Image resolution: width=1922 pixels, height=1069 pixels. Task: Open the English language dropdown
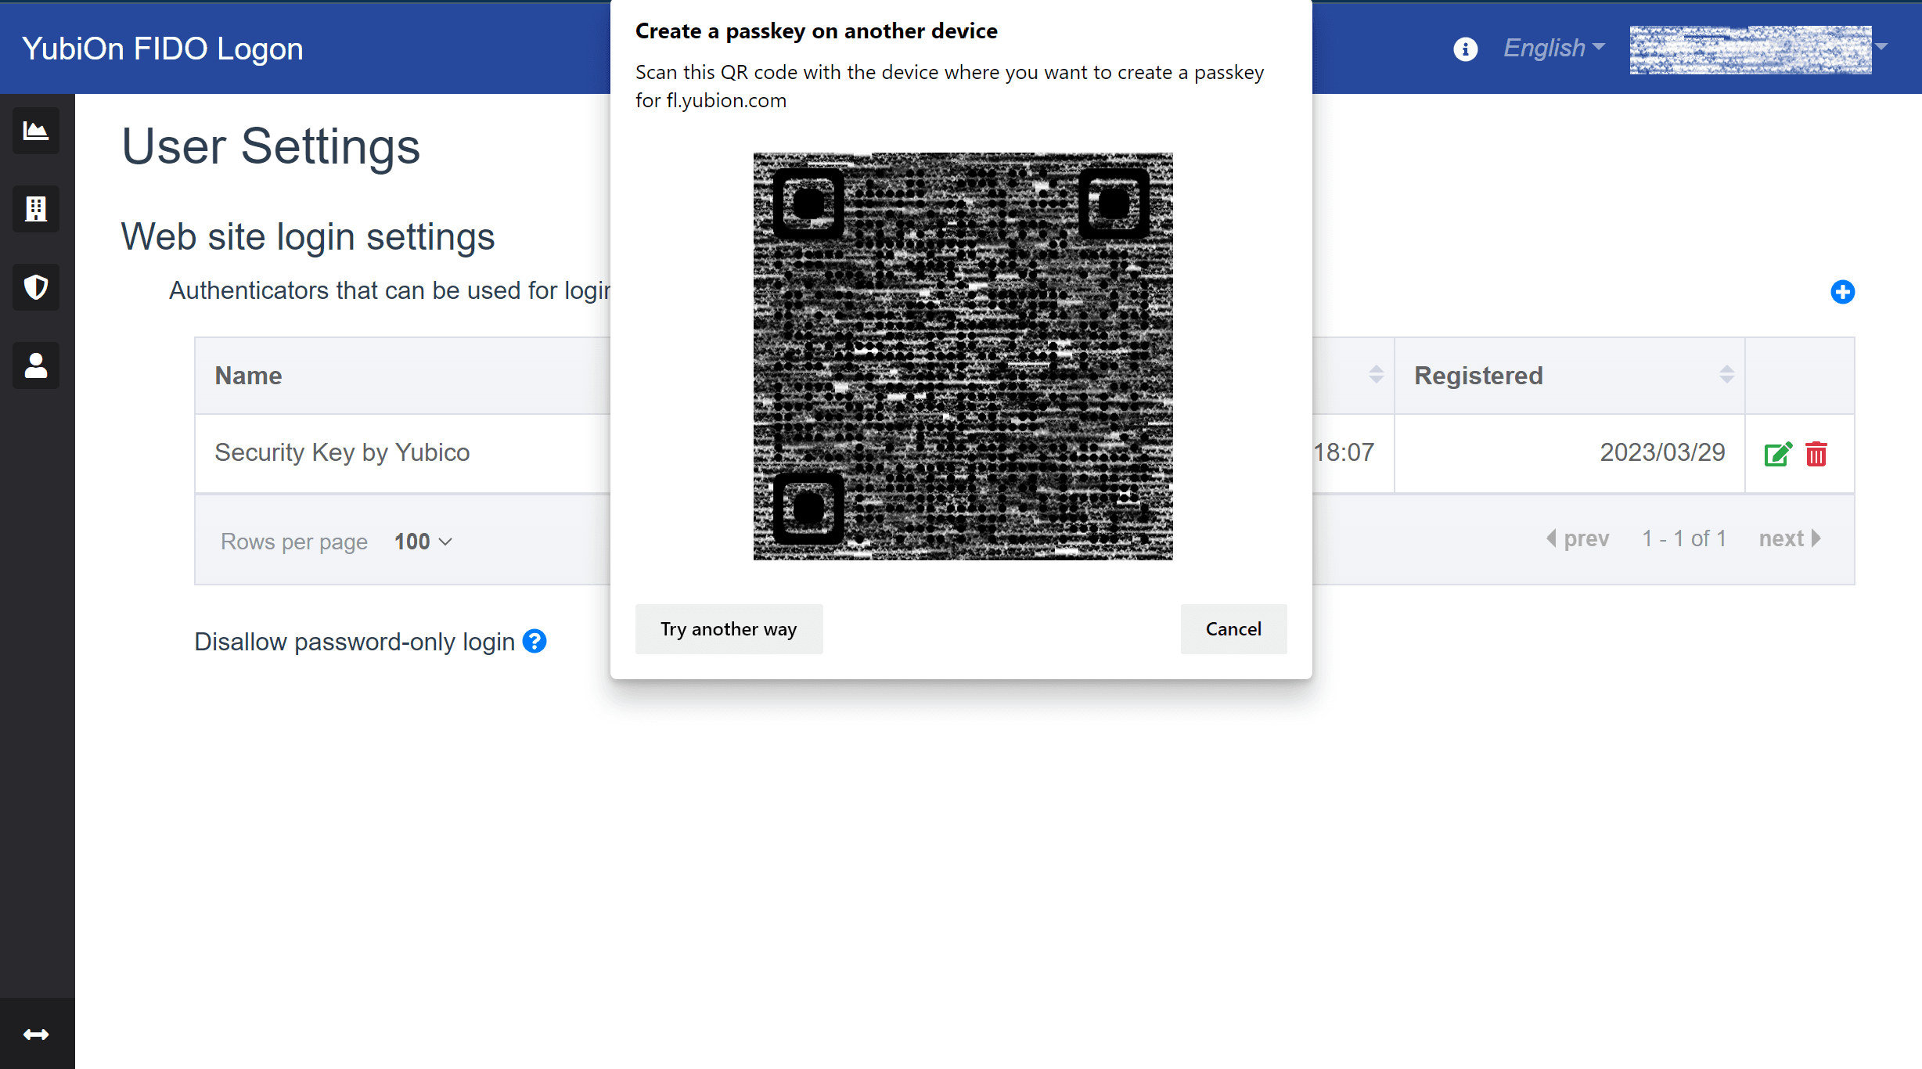click(1554, 48)
